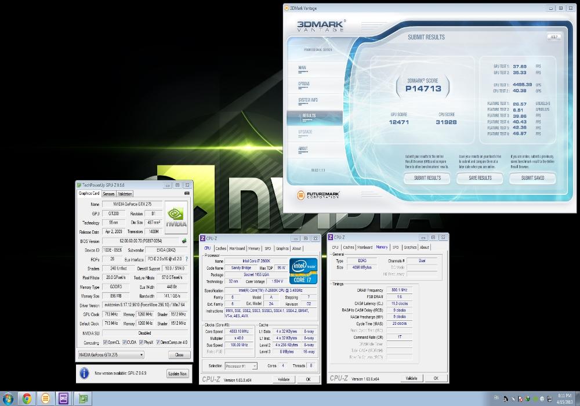Click the 3DMark Vantage logo

pyautogui.click(x=321, y=26)
